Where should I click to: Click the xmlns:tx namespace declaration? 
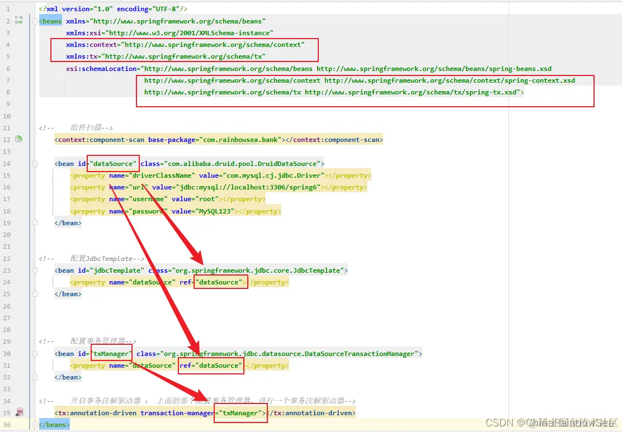pos(166,56)
